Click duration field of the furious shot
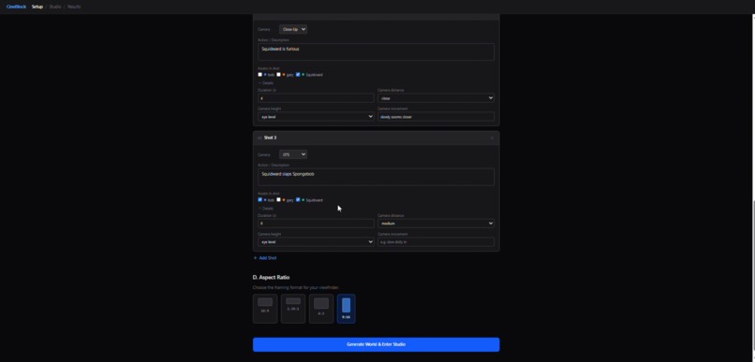The height and width of the screenshot is (362, 755). tap(316, 98)
